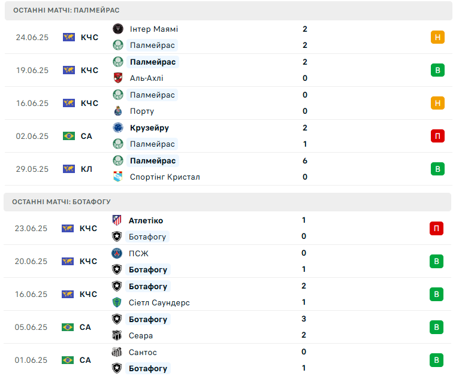The image size is (459, 379).
Task: Open the Спортінг Кристал team link
Action: [x=165, y=177]
